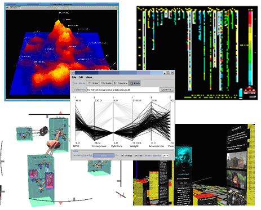Click the datasource file path field
This screenshot has height=210, width=261.
point(123,90)
